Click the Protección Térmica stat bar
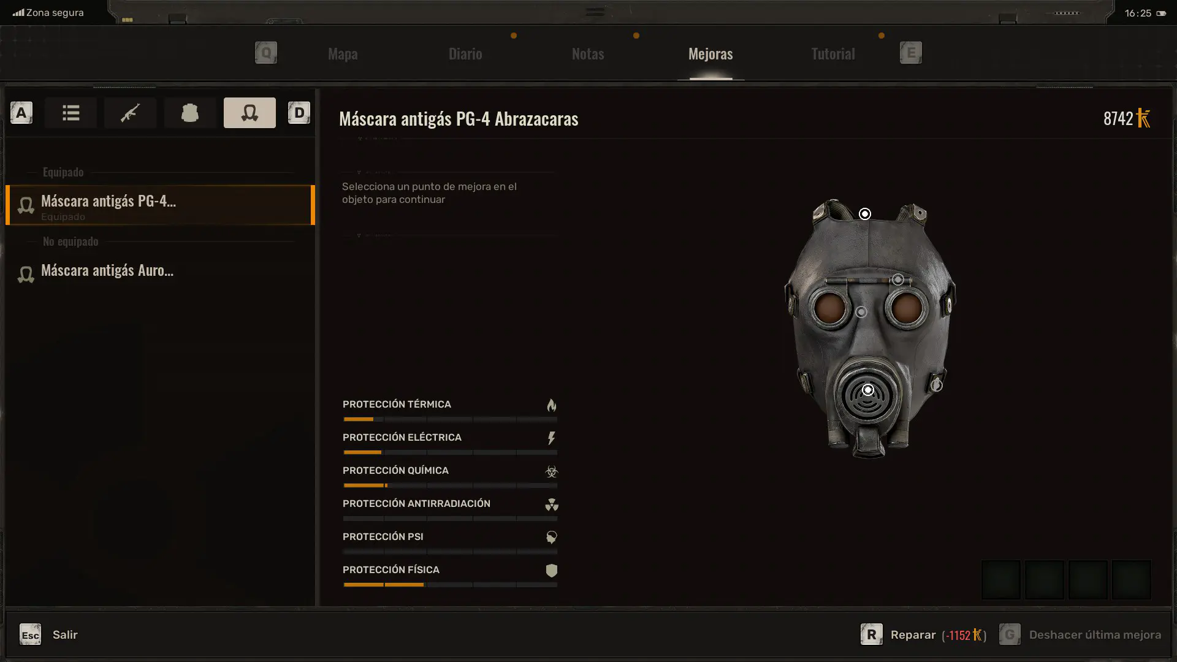 pyautogui.click(x=450, y=419)
